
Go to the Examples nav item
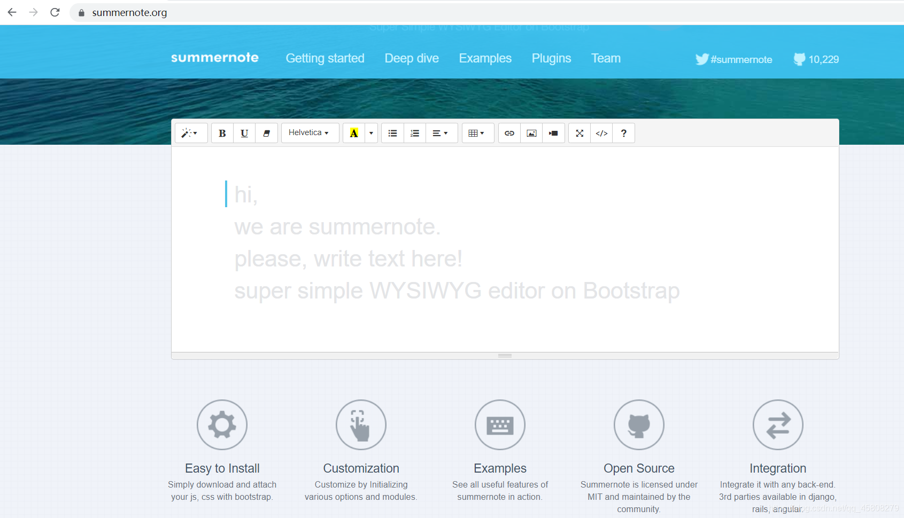click(485, 58)
